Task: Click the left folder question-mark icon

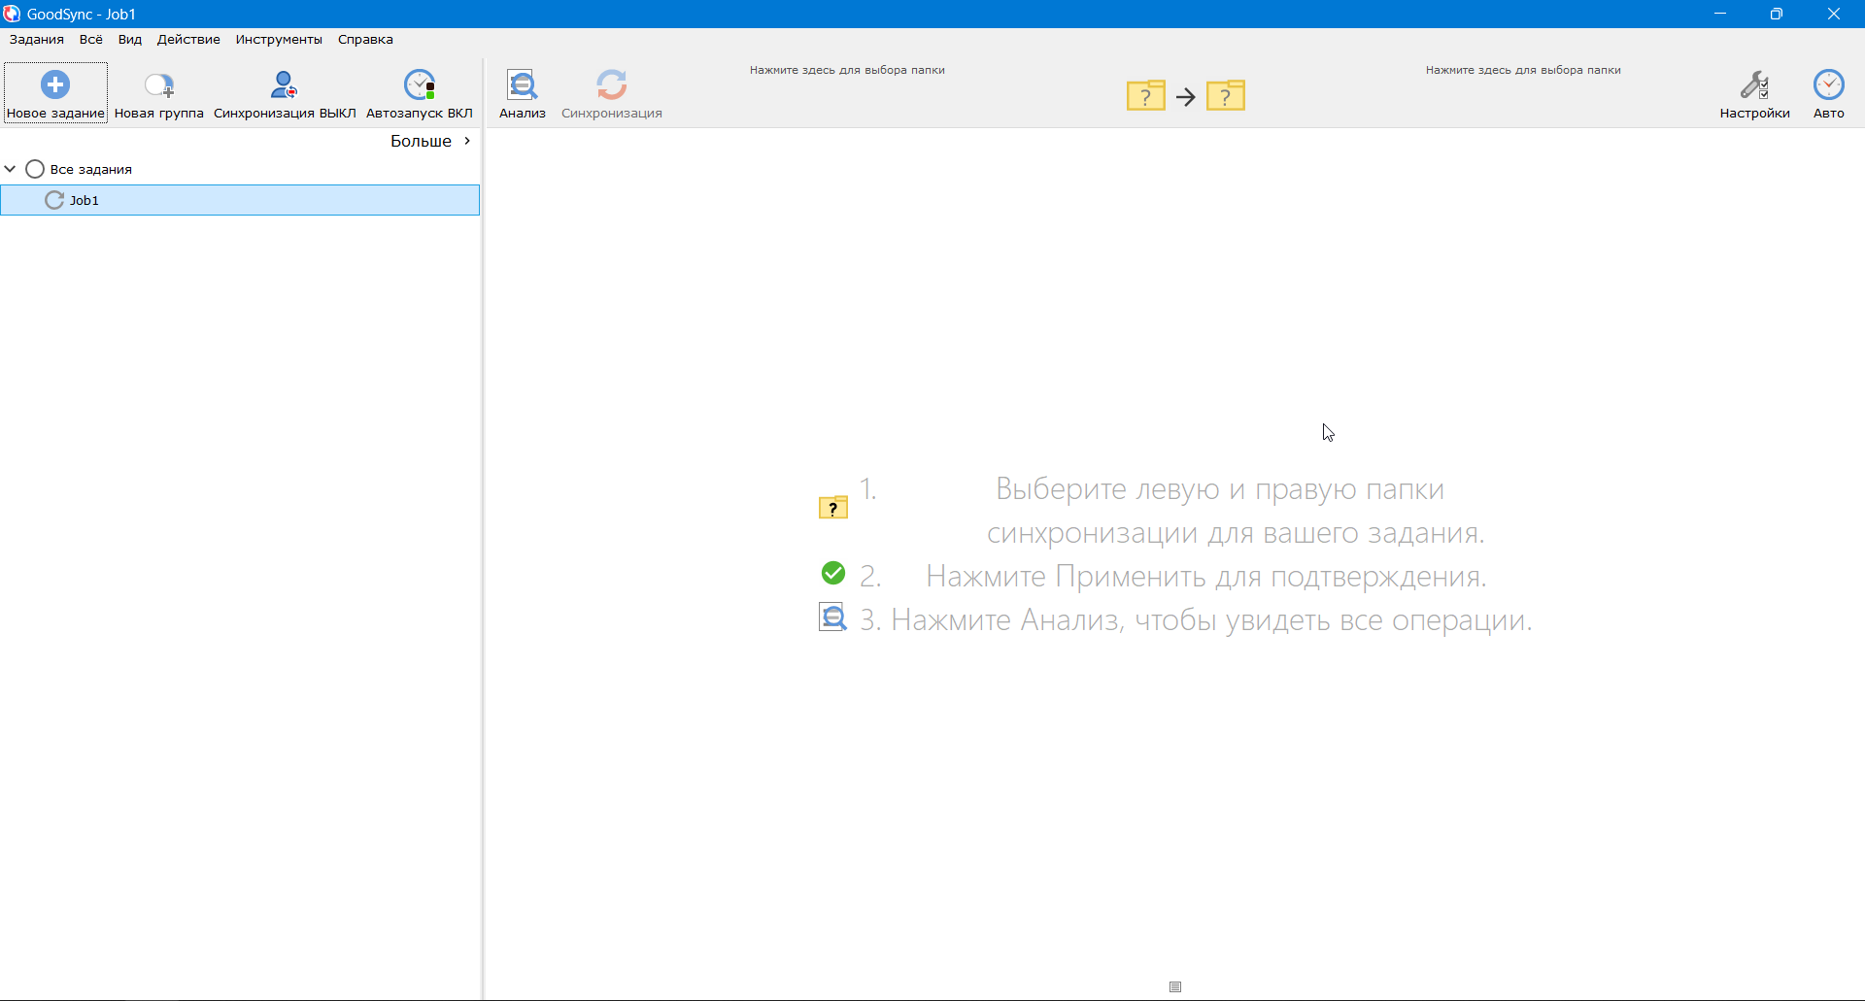Action: point(1145,96)
